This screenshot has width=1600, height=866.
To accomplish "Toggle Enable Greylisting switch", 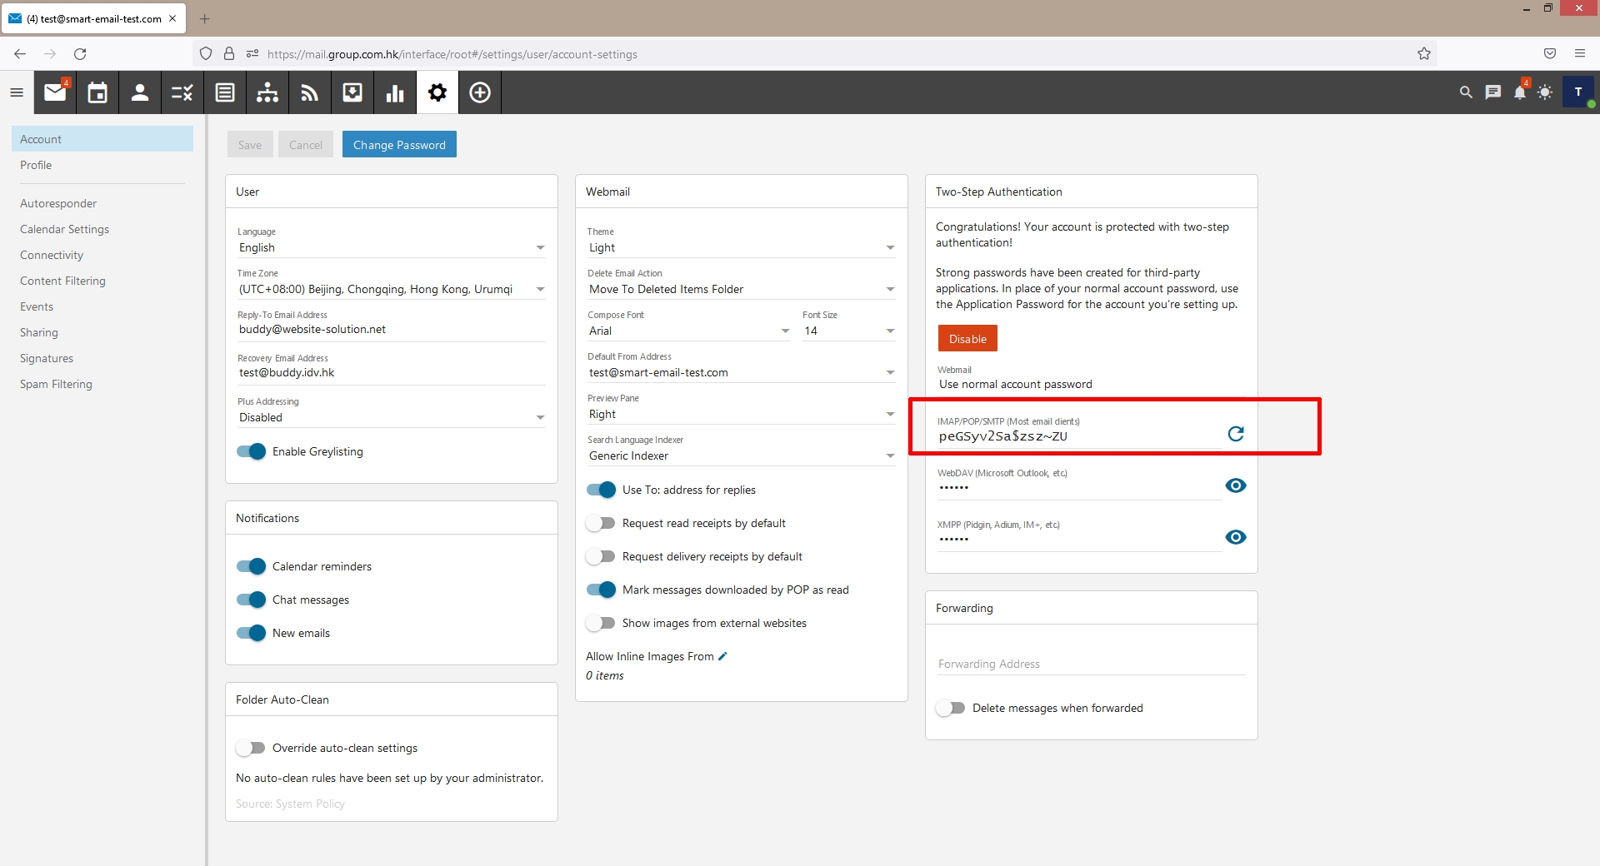I will pos(251,451).
